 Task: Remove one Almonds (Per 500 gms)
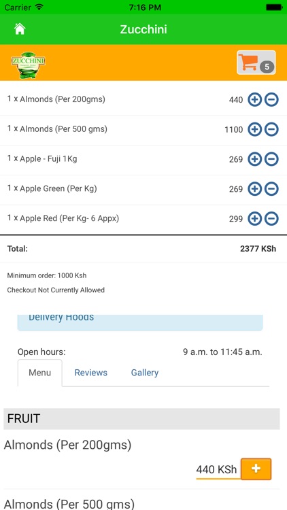click(271, 129)
